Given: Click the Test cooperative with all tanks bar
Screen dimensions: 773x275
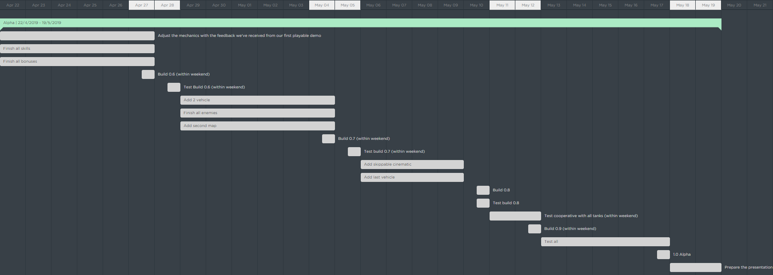Looking at the screenshot, I should pyautogui.click(x=515, y=216).
